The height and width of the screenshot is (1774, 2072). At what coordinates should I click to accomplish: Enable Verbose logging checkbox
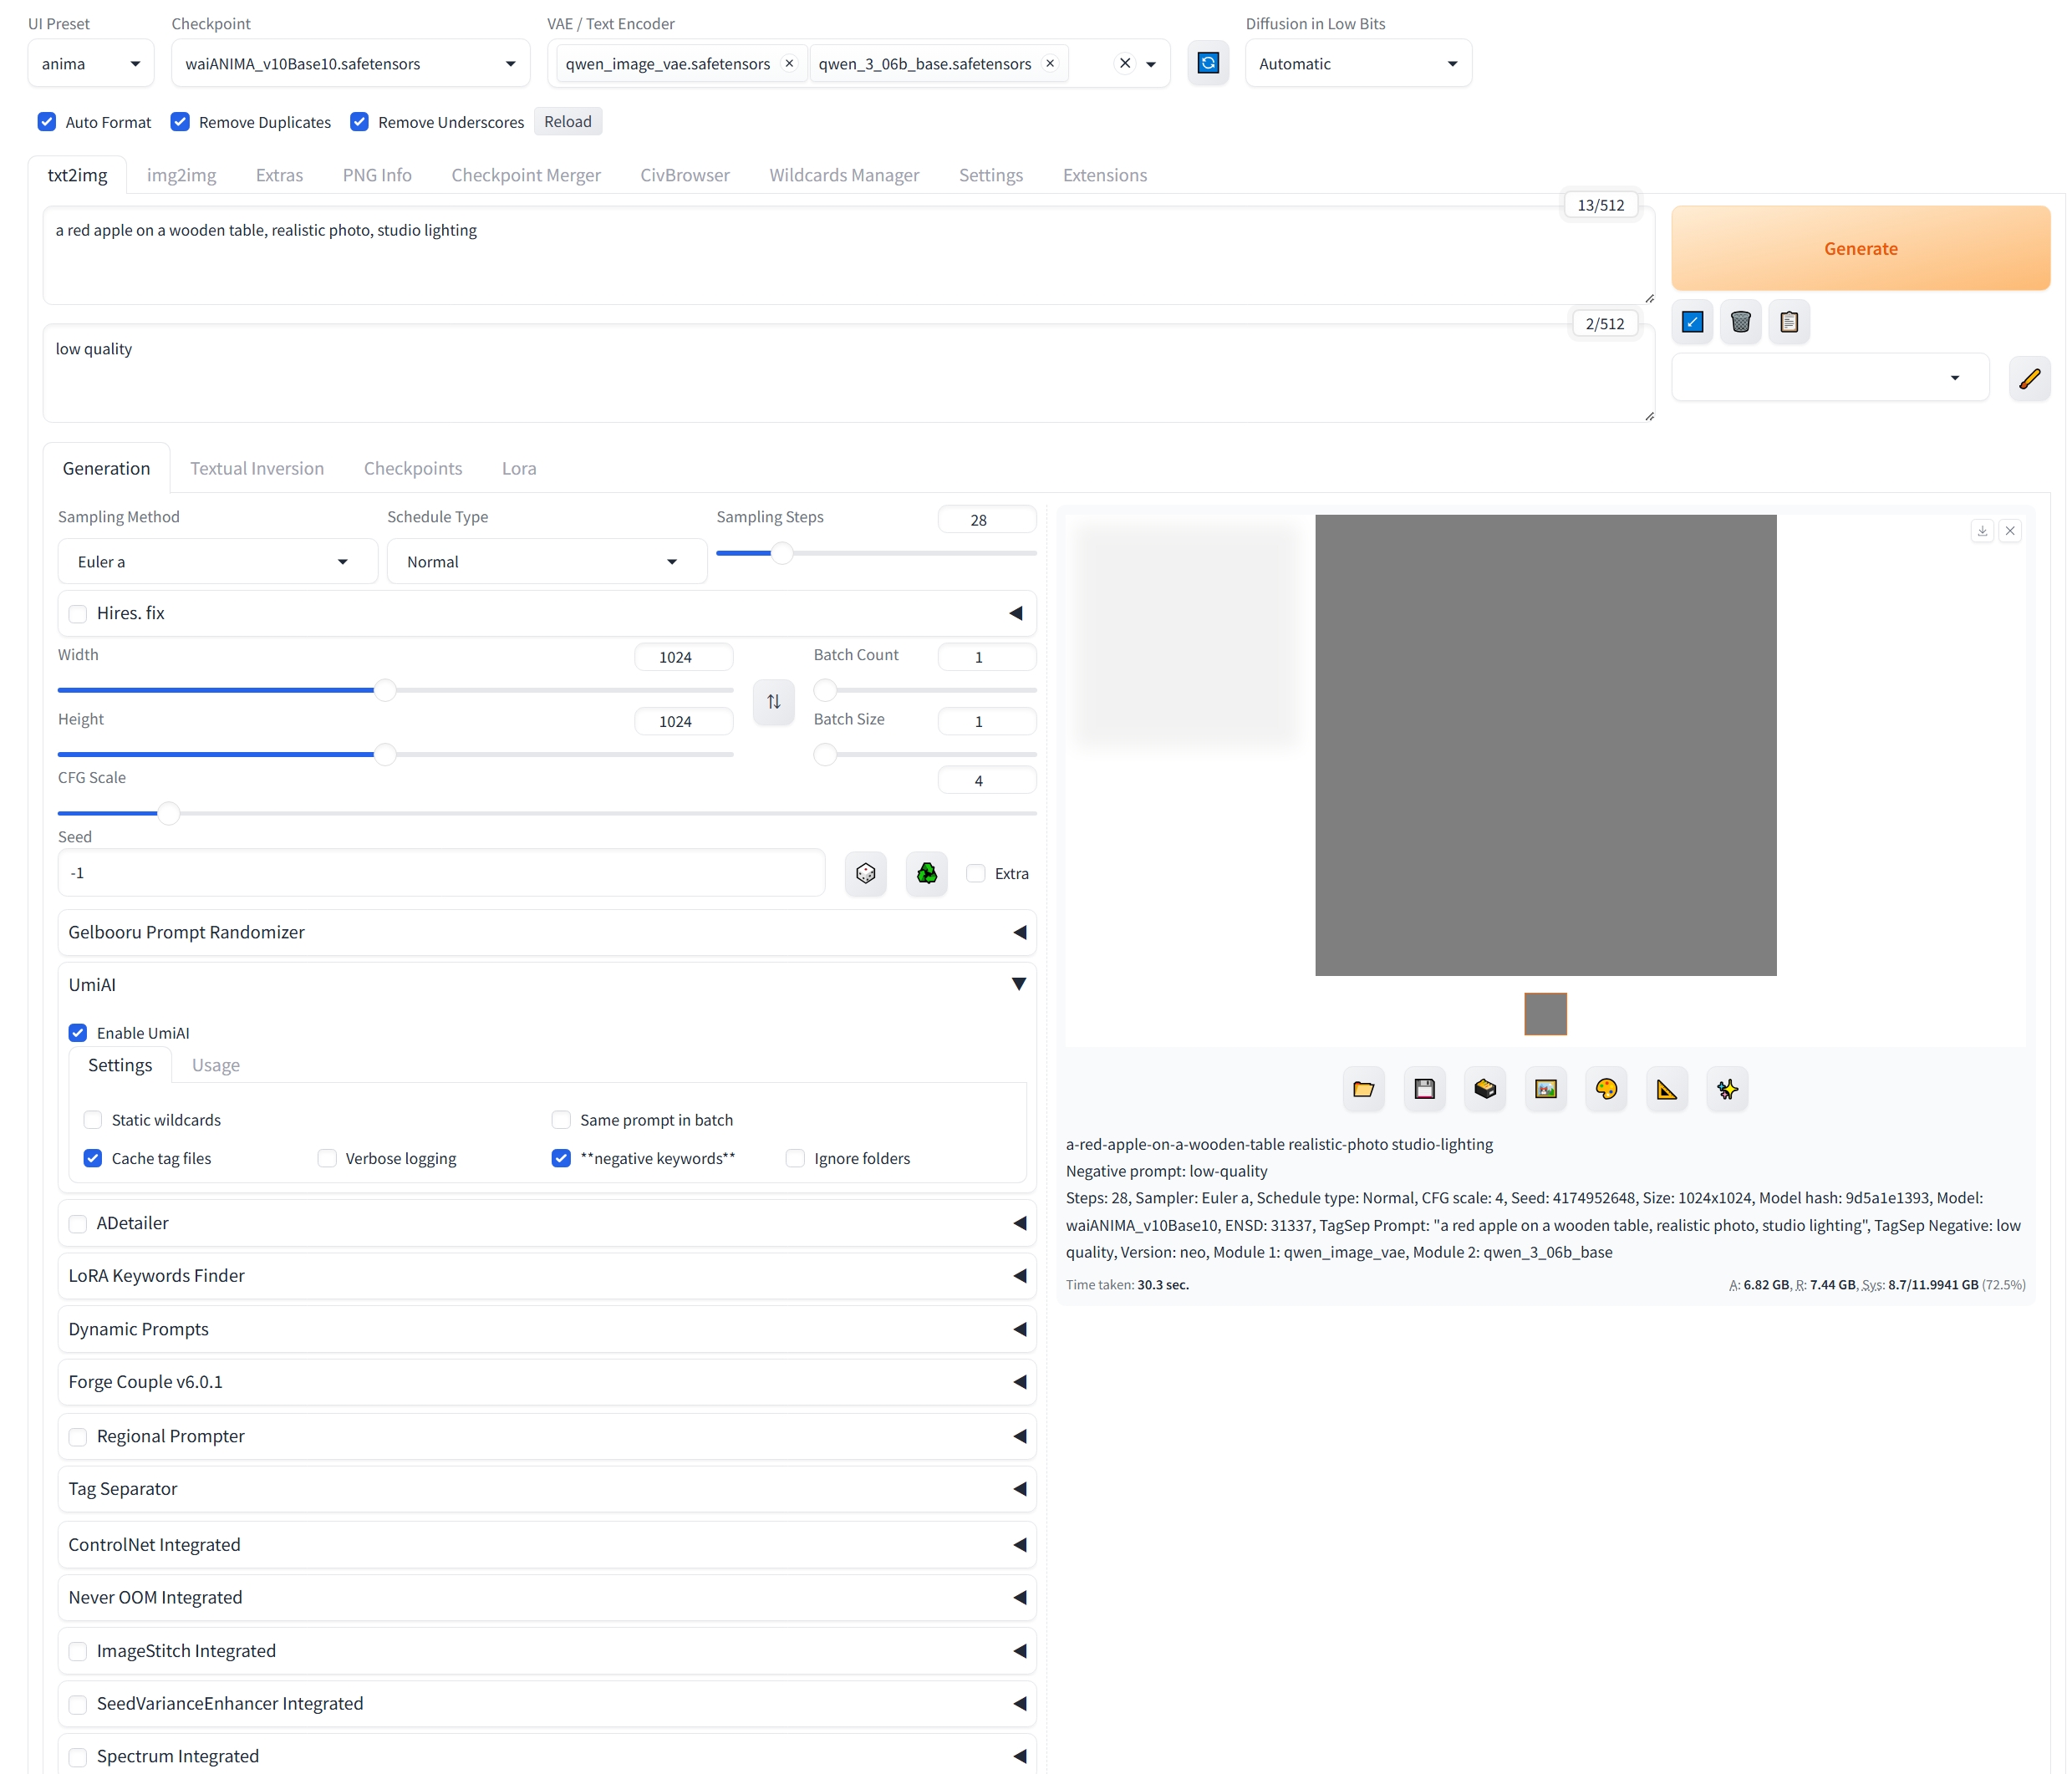pyautogui.click(x=327, y=1158)
